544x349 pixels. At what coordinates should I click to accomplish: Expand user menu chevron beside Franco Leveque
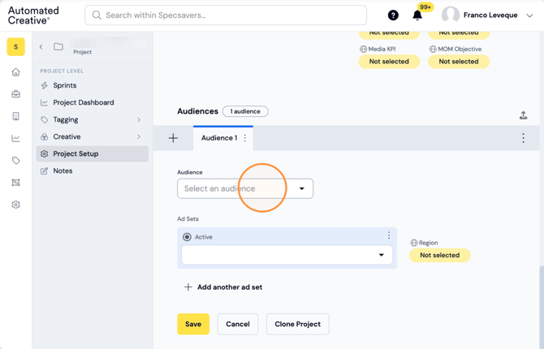[529, 15]
